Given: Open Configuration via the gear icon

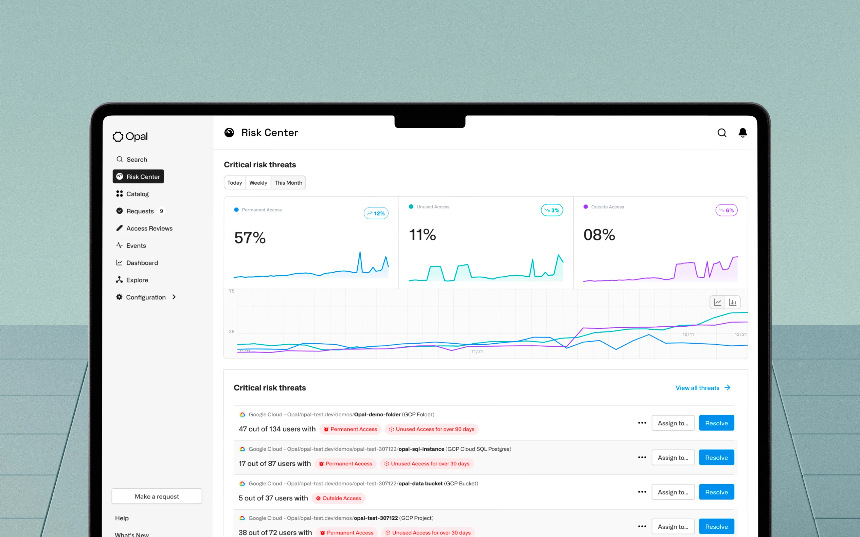Looking at the screenshot, I should (119, 297).
